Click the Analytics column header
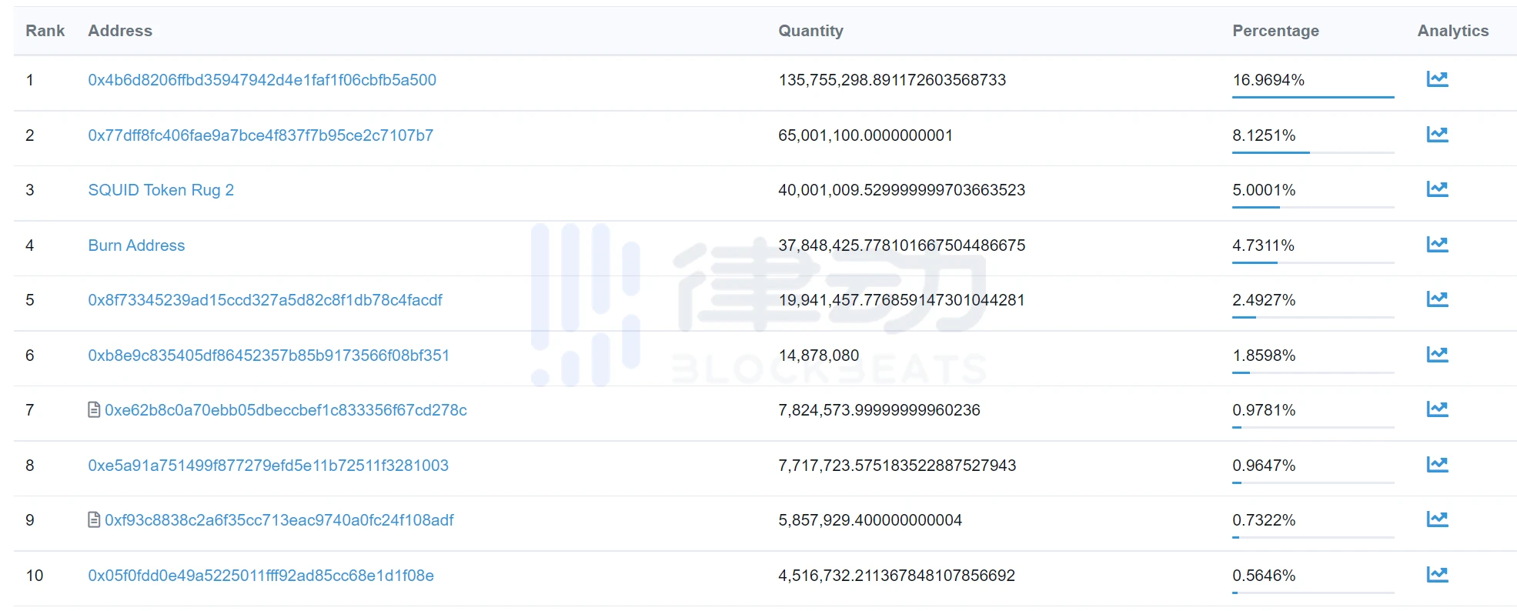 click(x=1453, y=31)
